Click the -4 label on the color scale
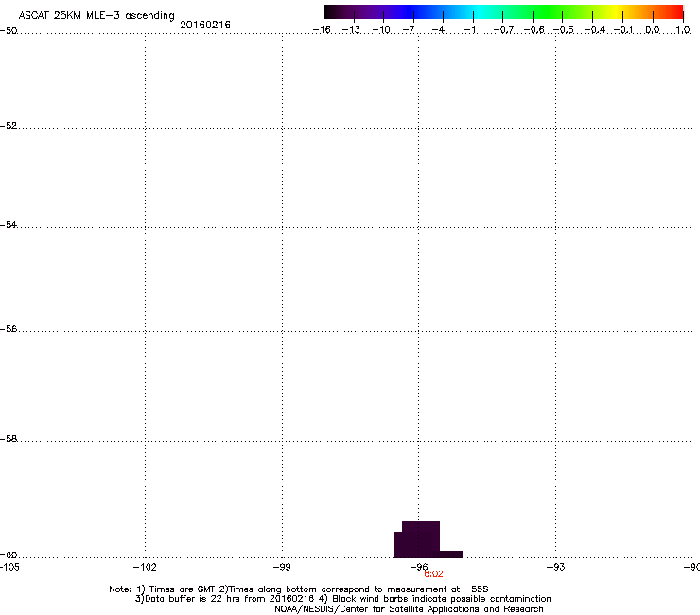 tap(438, 30)
